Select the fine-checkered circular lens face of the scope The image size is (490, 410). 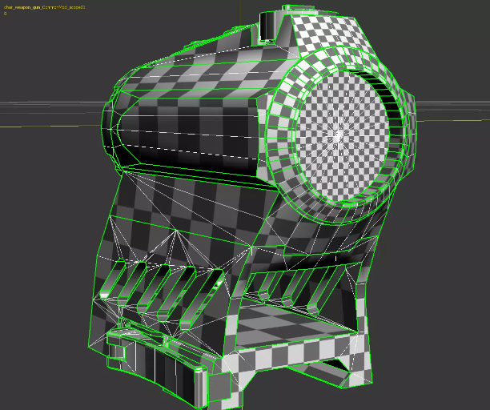pyautogui.click(x=341, y=136)
